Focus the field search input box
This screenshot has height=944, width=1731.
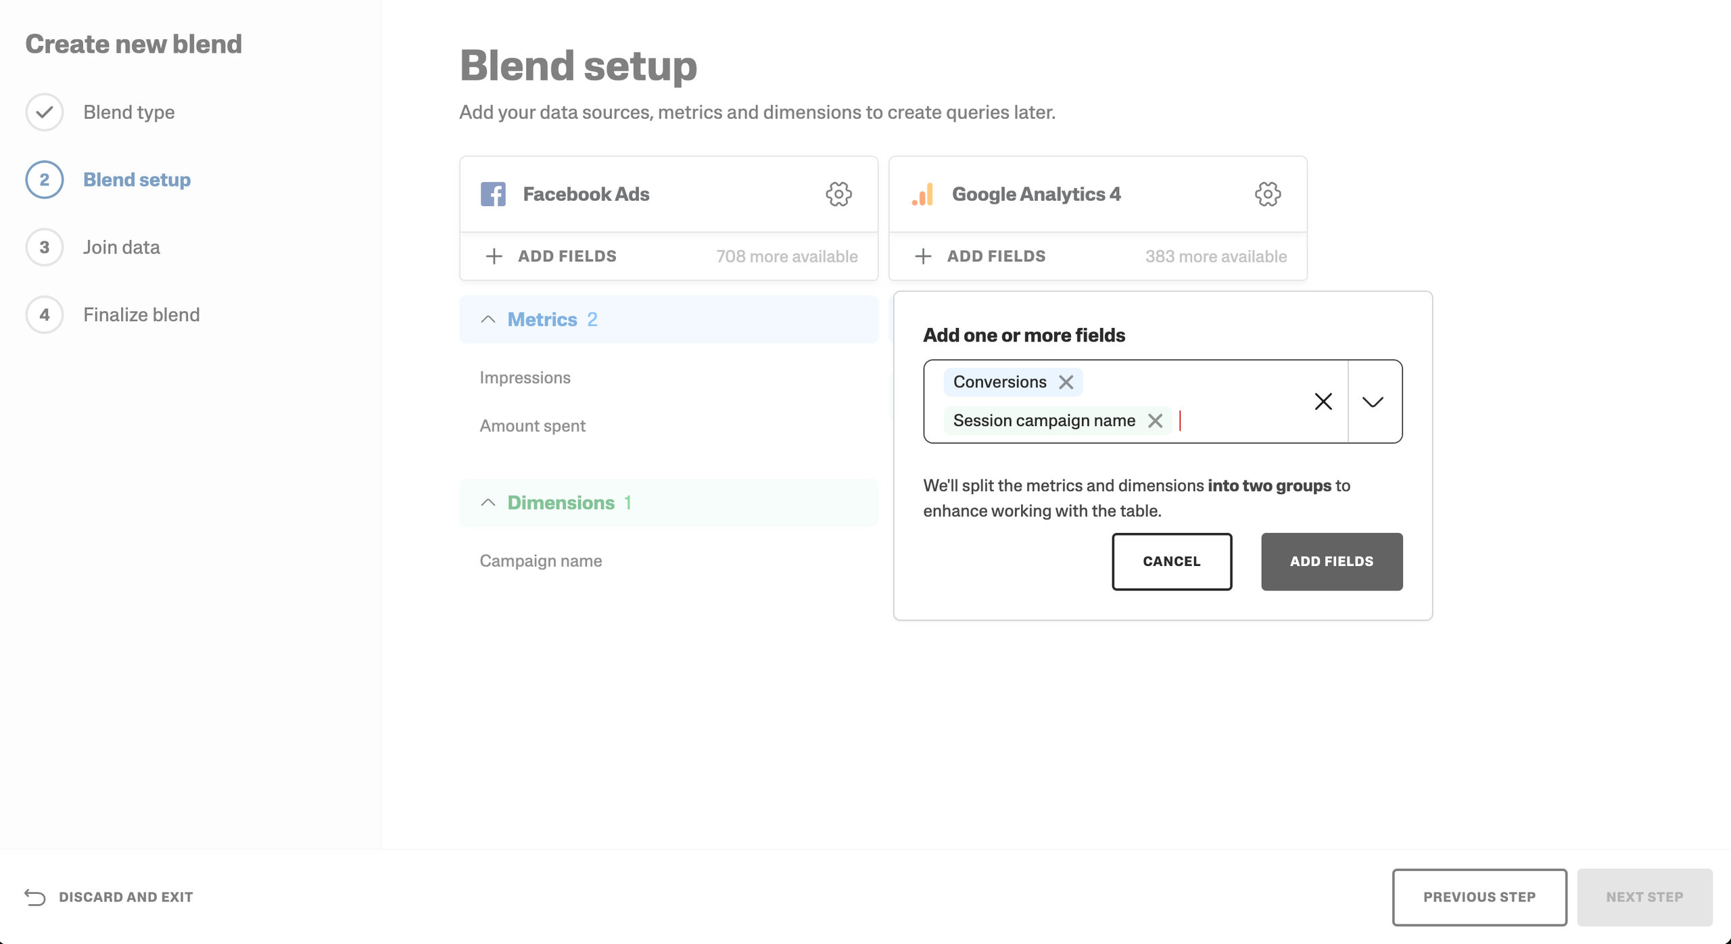pos(1237,421)
